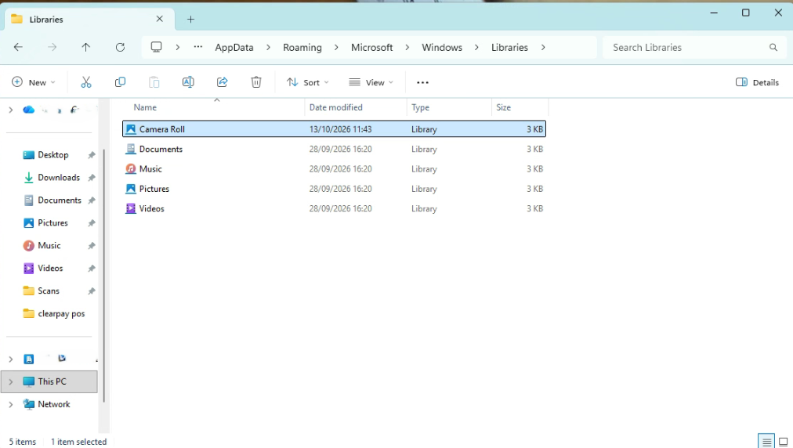Show hidden breadcrumb path with ellipsis
The width and height of the screenshot is (793, 448).
pos(198,47)
